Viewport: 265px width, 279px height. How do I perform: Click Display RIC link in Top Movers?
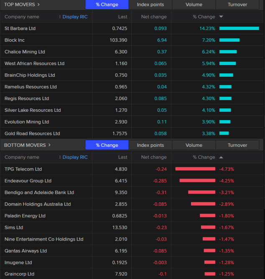(x=75, y=17)
